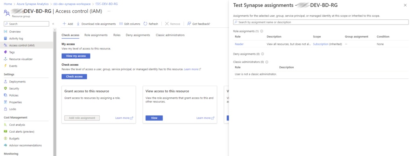Click the Condition column header

(383, 37)
